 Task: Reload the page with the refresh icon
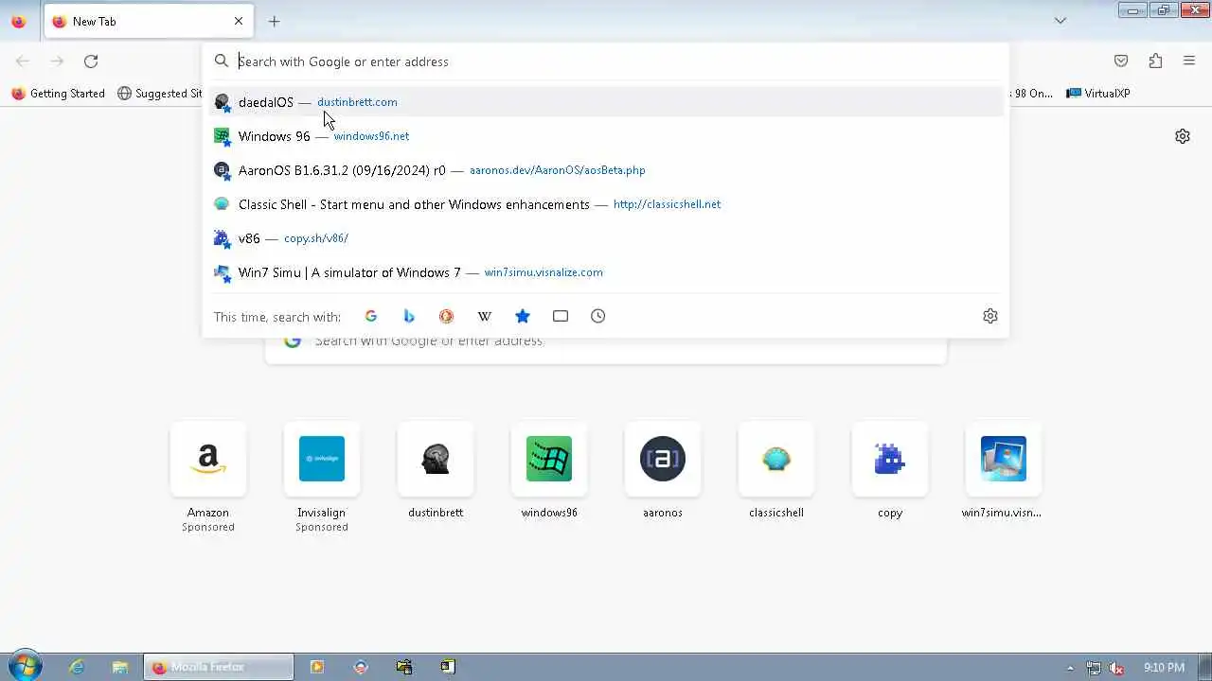click(91, 61)
